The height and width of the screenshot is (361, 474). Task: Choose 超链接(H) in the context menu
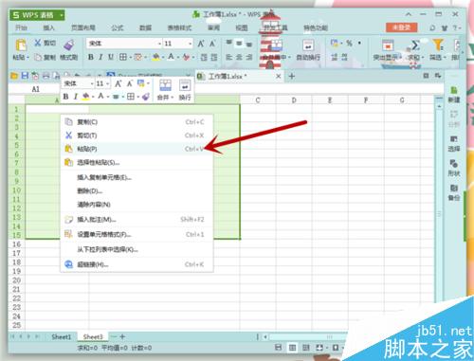pos(137,264)
